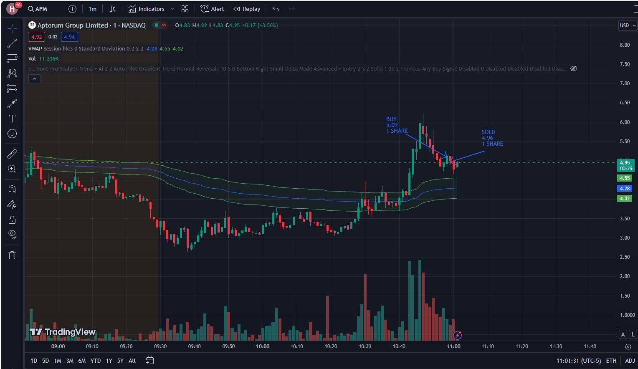This screenshot has height=369, width=638.
Task: Show the hidden Pro Scalper indicator
Action: (x=574, y=68)
